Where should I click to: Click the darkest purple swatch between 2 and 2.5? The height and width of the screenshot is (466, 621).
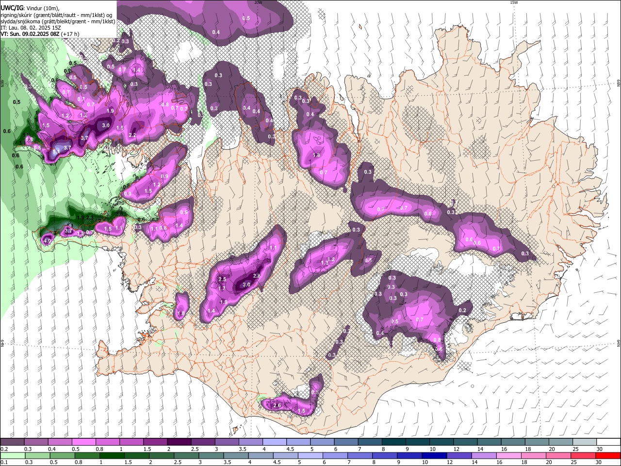tap(179, 442)
